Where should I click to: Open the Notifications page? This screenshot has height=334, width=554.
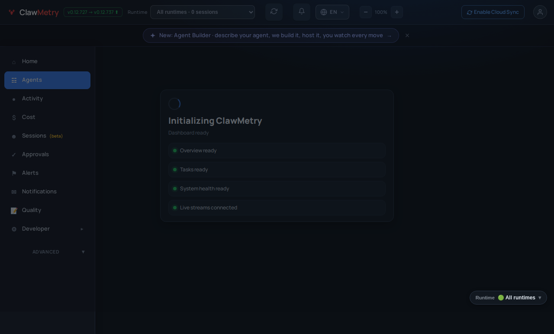tap(48, 192)
